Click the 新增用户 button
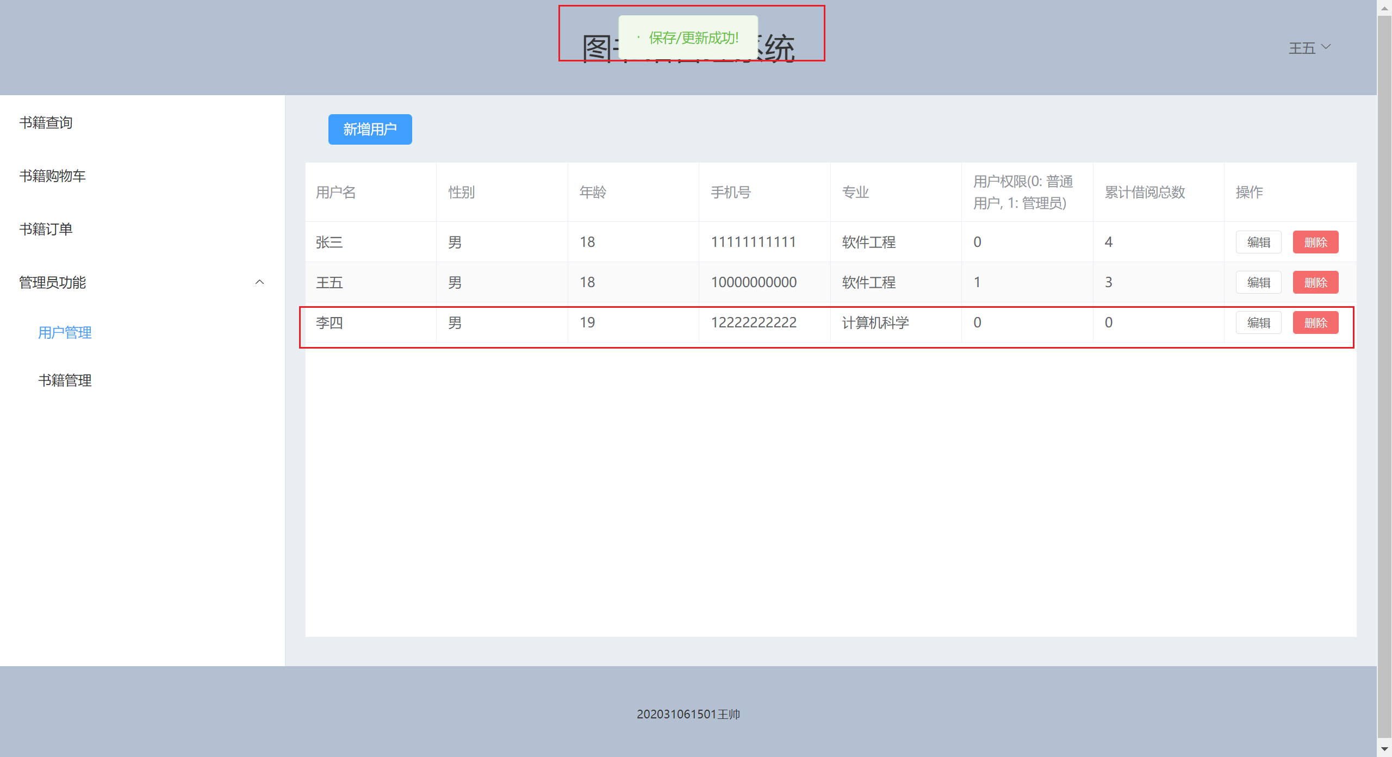1392x757 pixels. pyautogui.click(x=370, y=129)
